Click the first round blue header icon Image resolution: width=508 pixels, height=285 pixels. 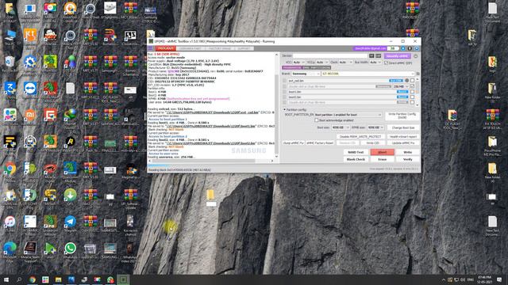[403, 48]
